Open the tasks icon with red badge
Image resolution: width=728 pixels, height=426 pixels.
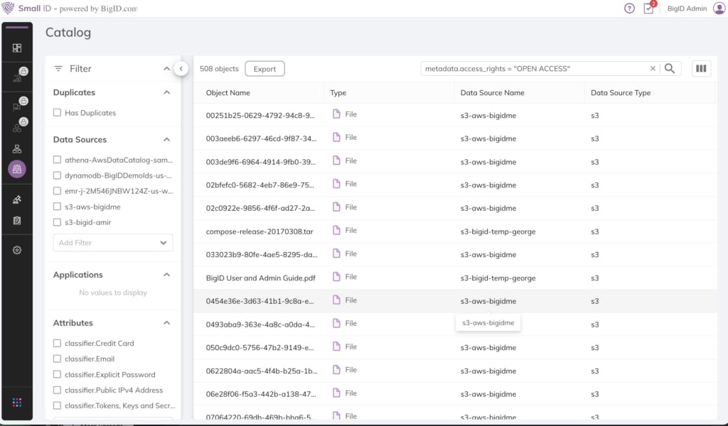click(648, 9)
